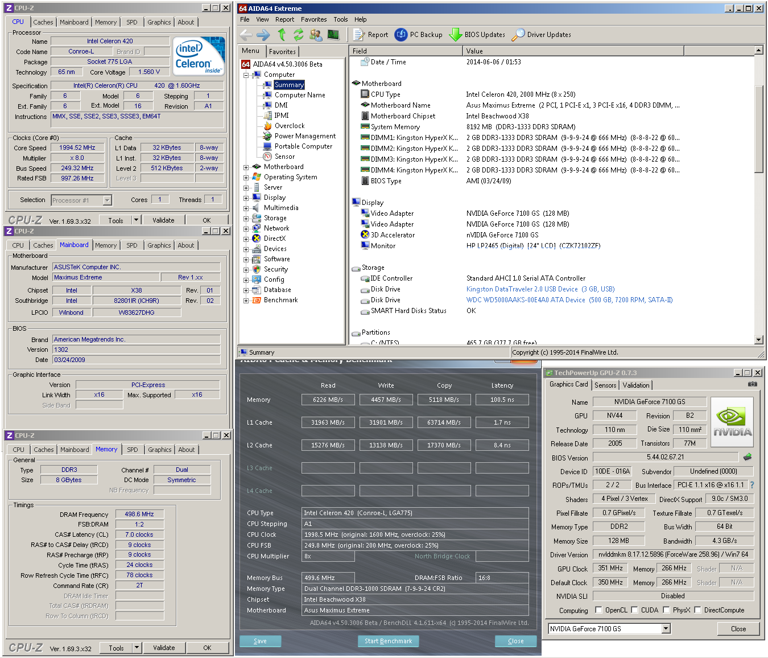768x658 pixels.
Task: Open the Help menu in AIDA64
Action: point(361,19)
